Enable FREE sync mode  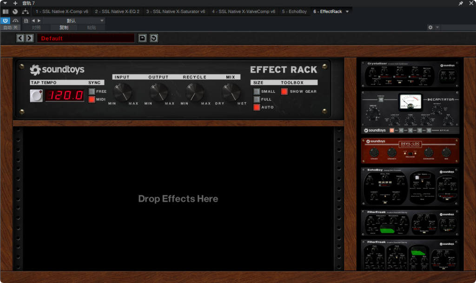92,91
